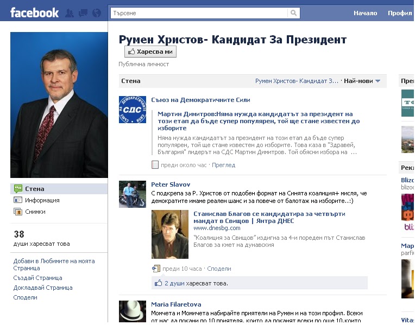Open notifications globe icon

(x=97, y=13)
